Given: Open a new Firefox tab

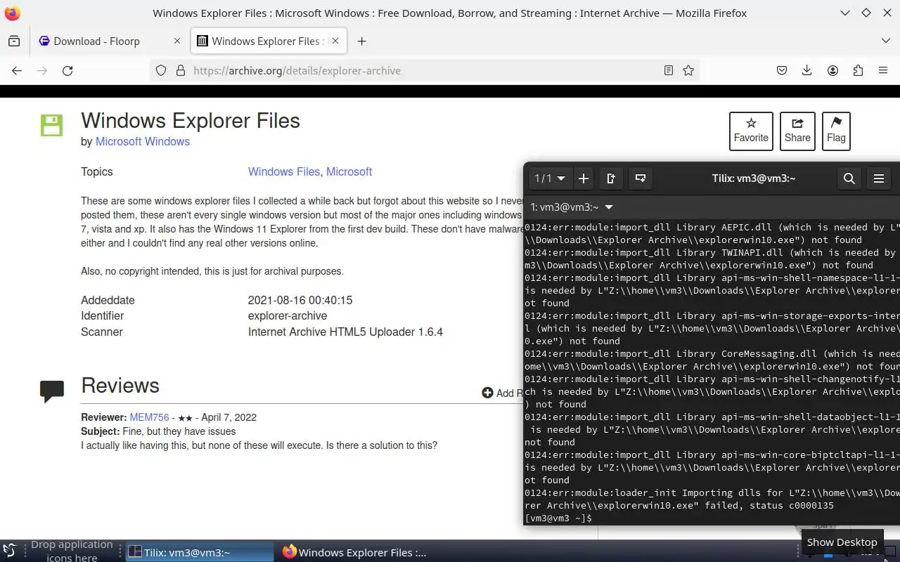Looking at the screenshot, I should [x=361, y=41].
